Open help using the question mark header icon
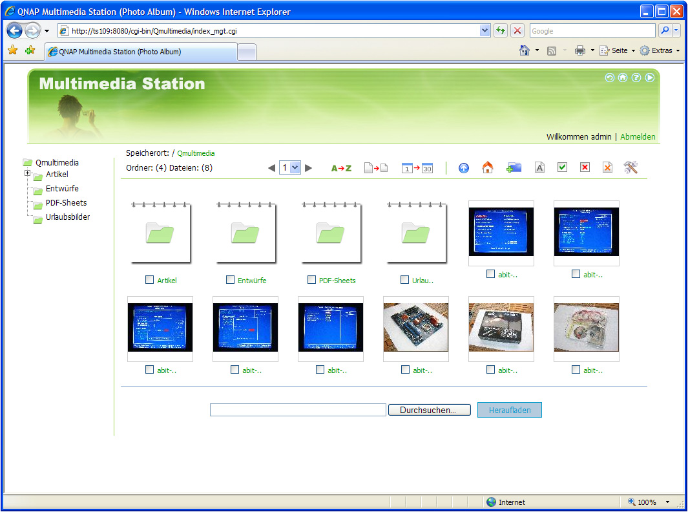Image resolution: width=688 pixels, height=512 pixels. coord(636,78)
